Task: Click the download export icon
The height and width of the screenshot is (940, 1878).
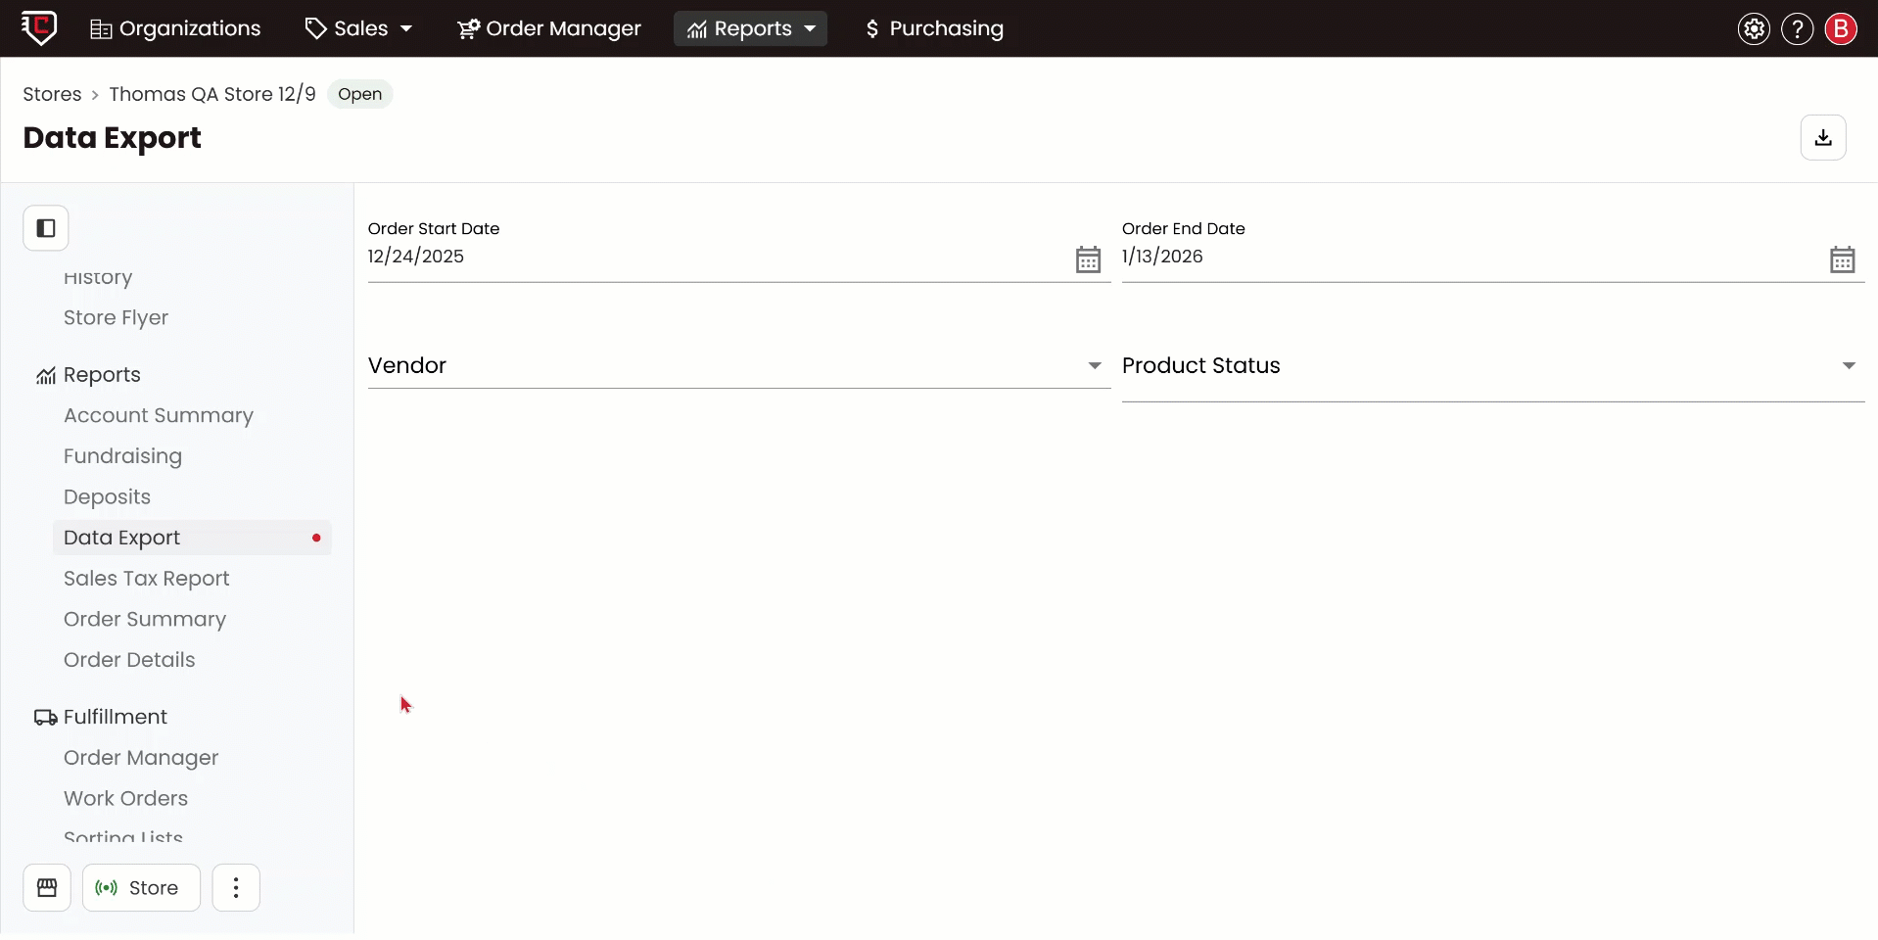Action: click(1822, 138)
